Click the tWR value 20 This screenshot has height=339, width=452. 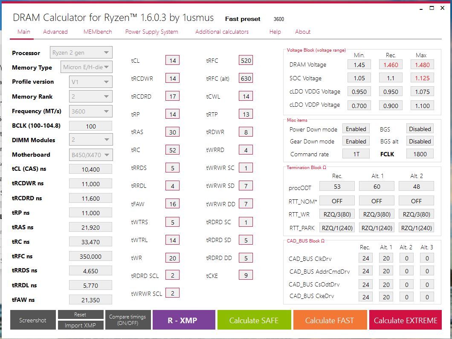click(172, 258)
